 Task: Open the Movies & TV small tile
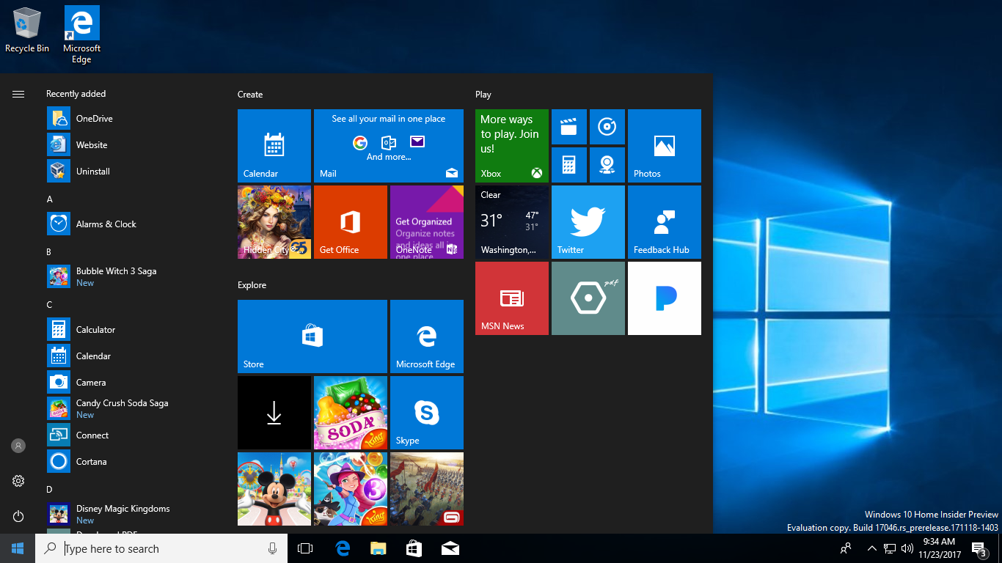(569, 127)
